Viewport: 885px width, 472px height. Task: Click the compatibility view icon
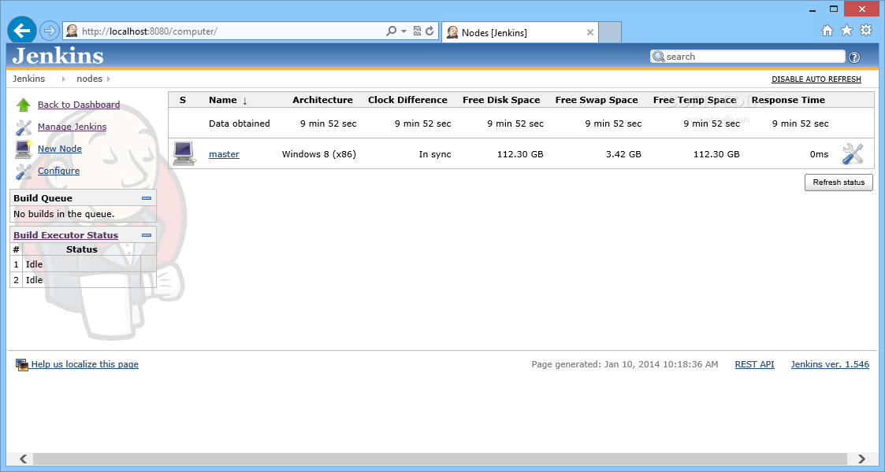tap(417, 31)
